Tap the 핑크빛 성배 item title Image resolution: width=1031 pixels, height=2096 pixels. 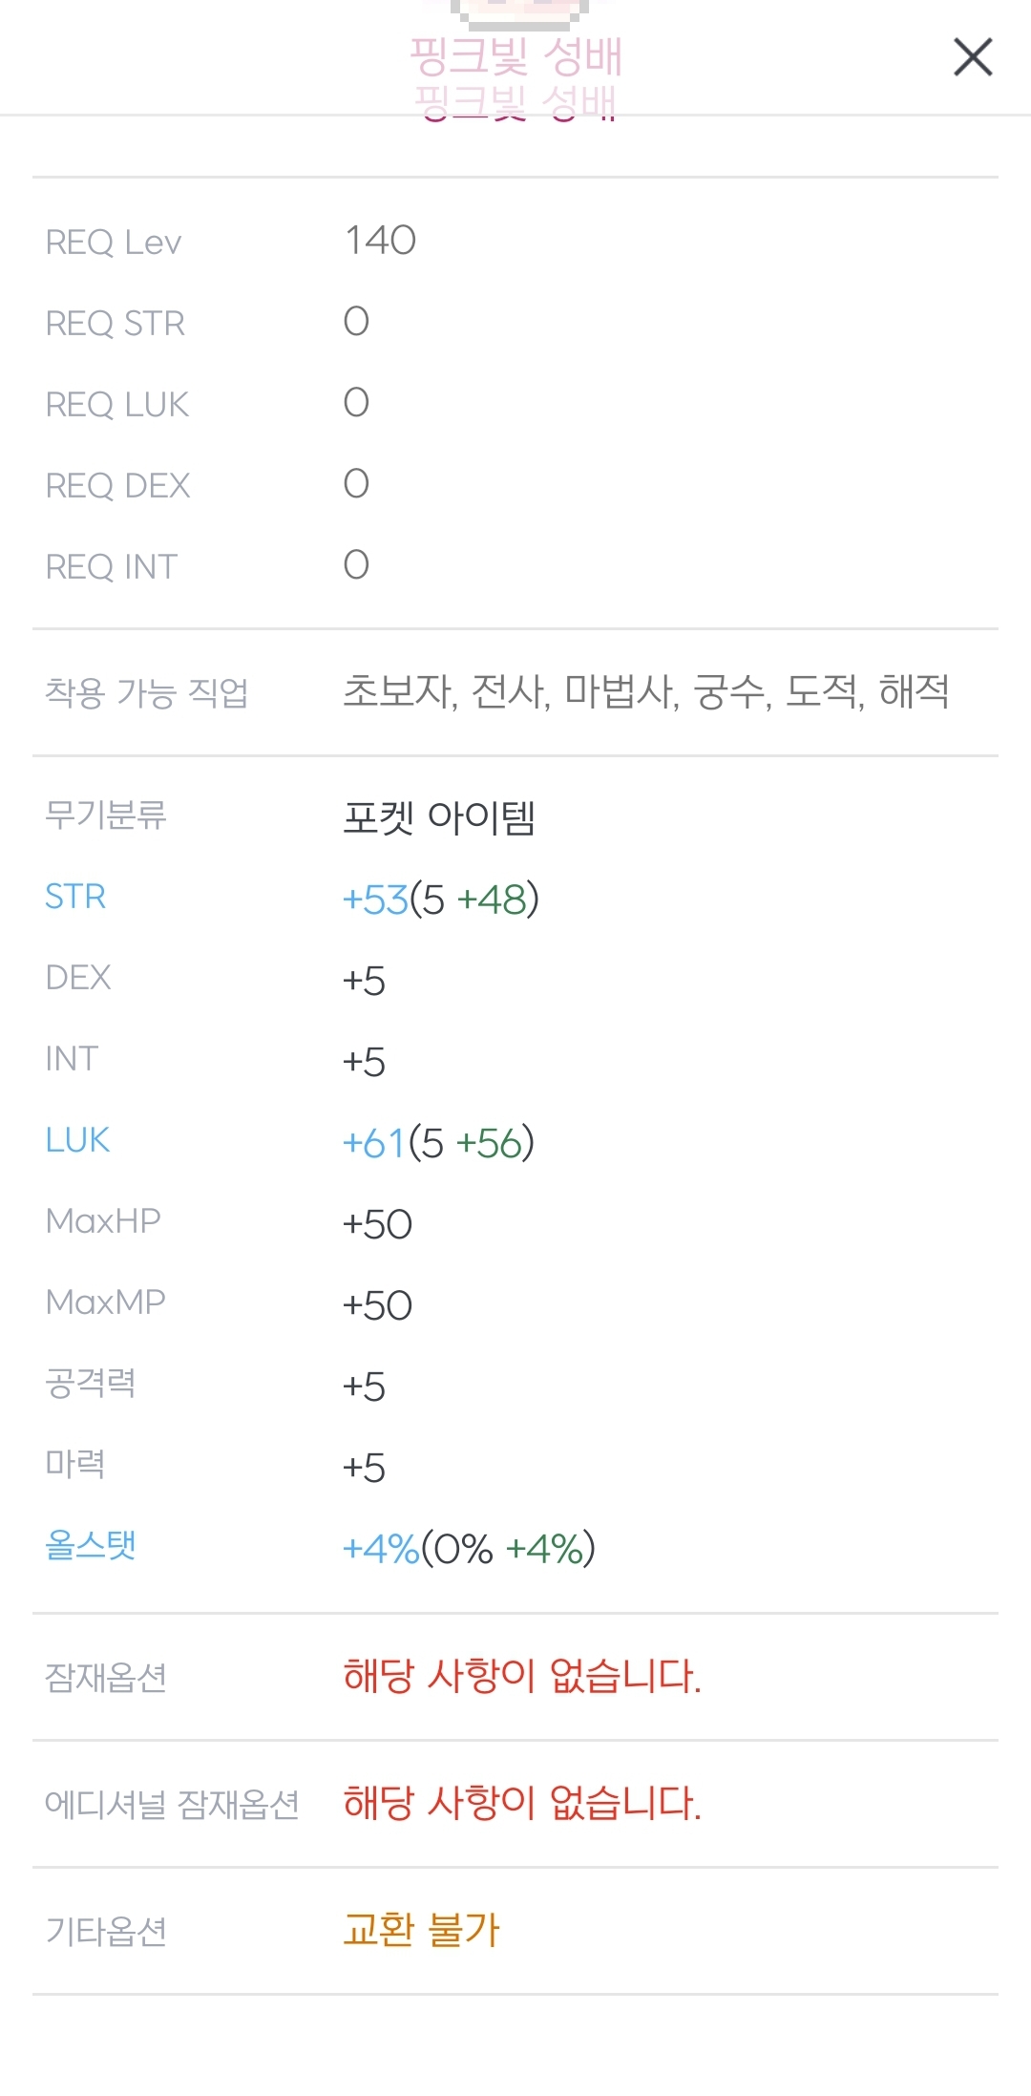(515, 57)
